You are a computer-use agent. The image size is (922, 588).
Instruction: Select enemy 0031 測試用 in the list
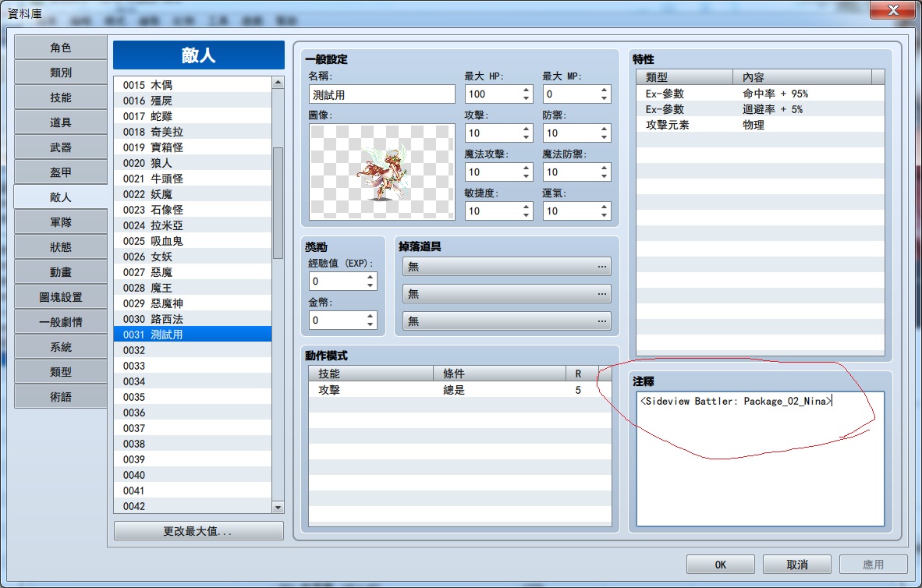point(193,335)
